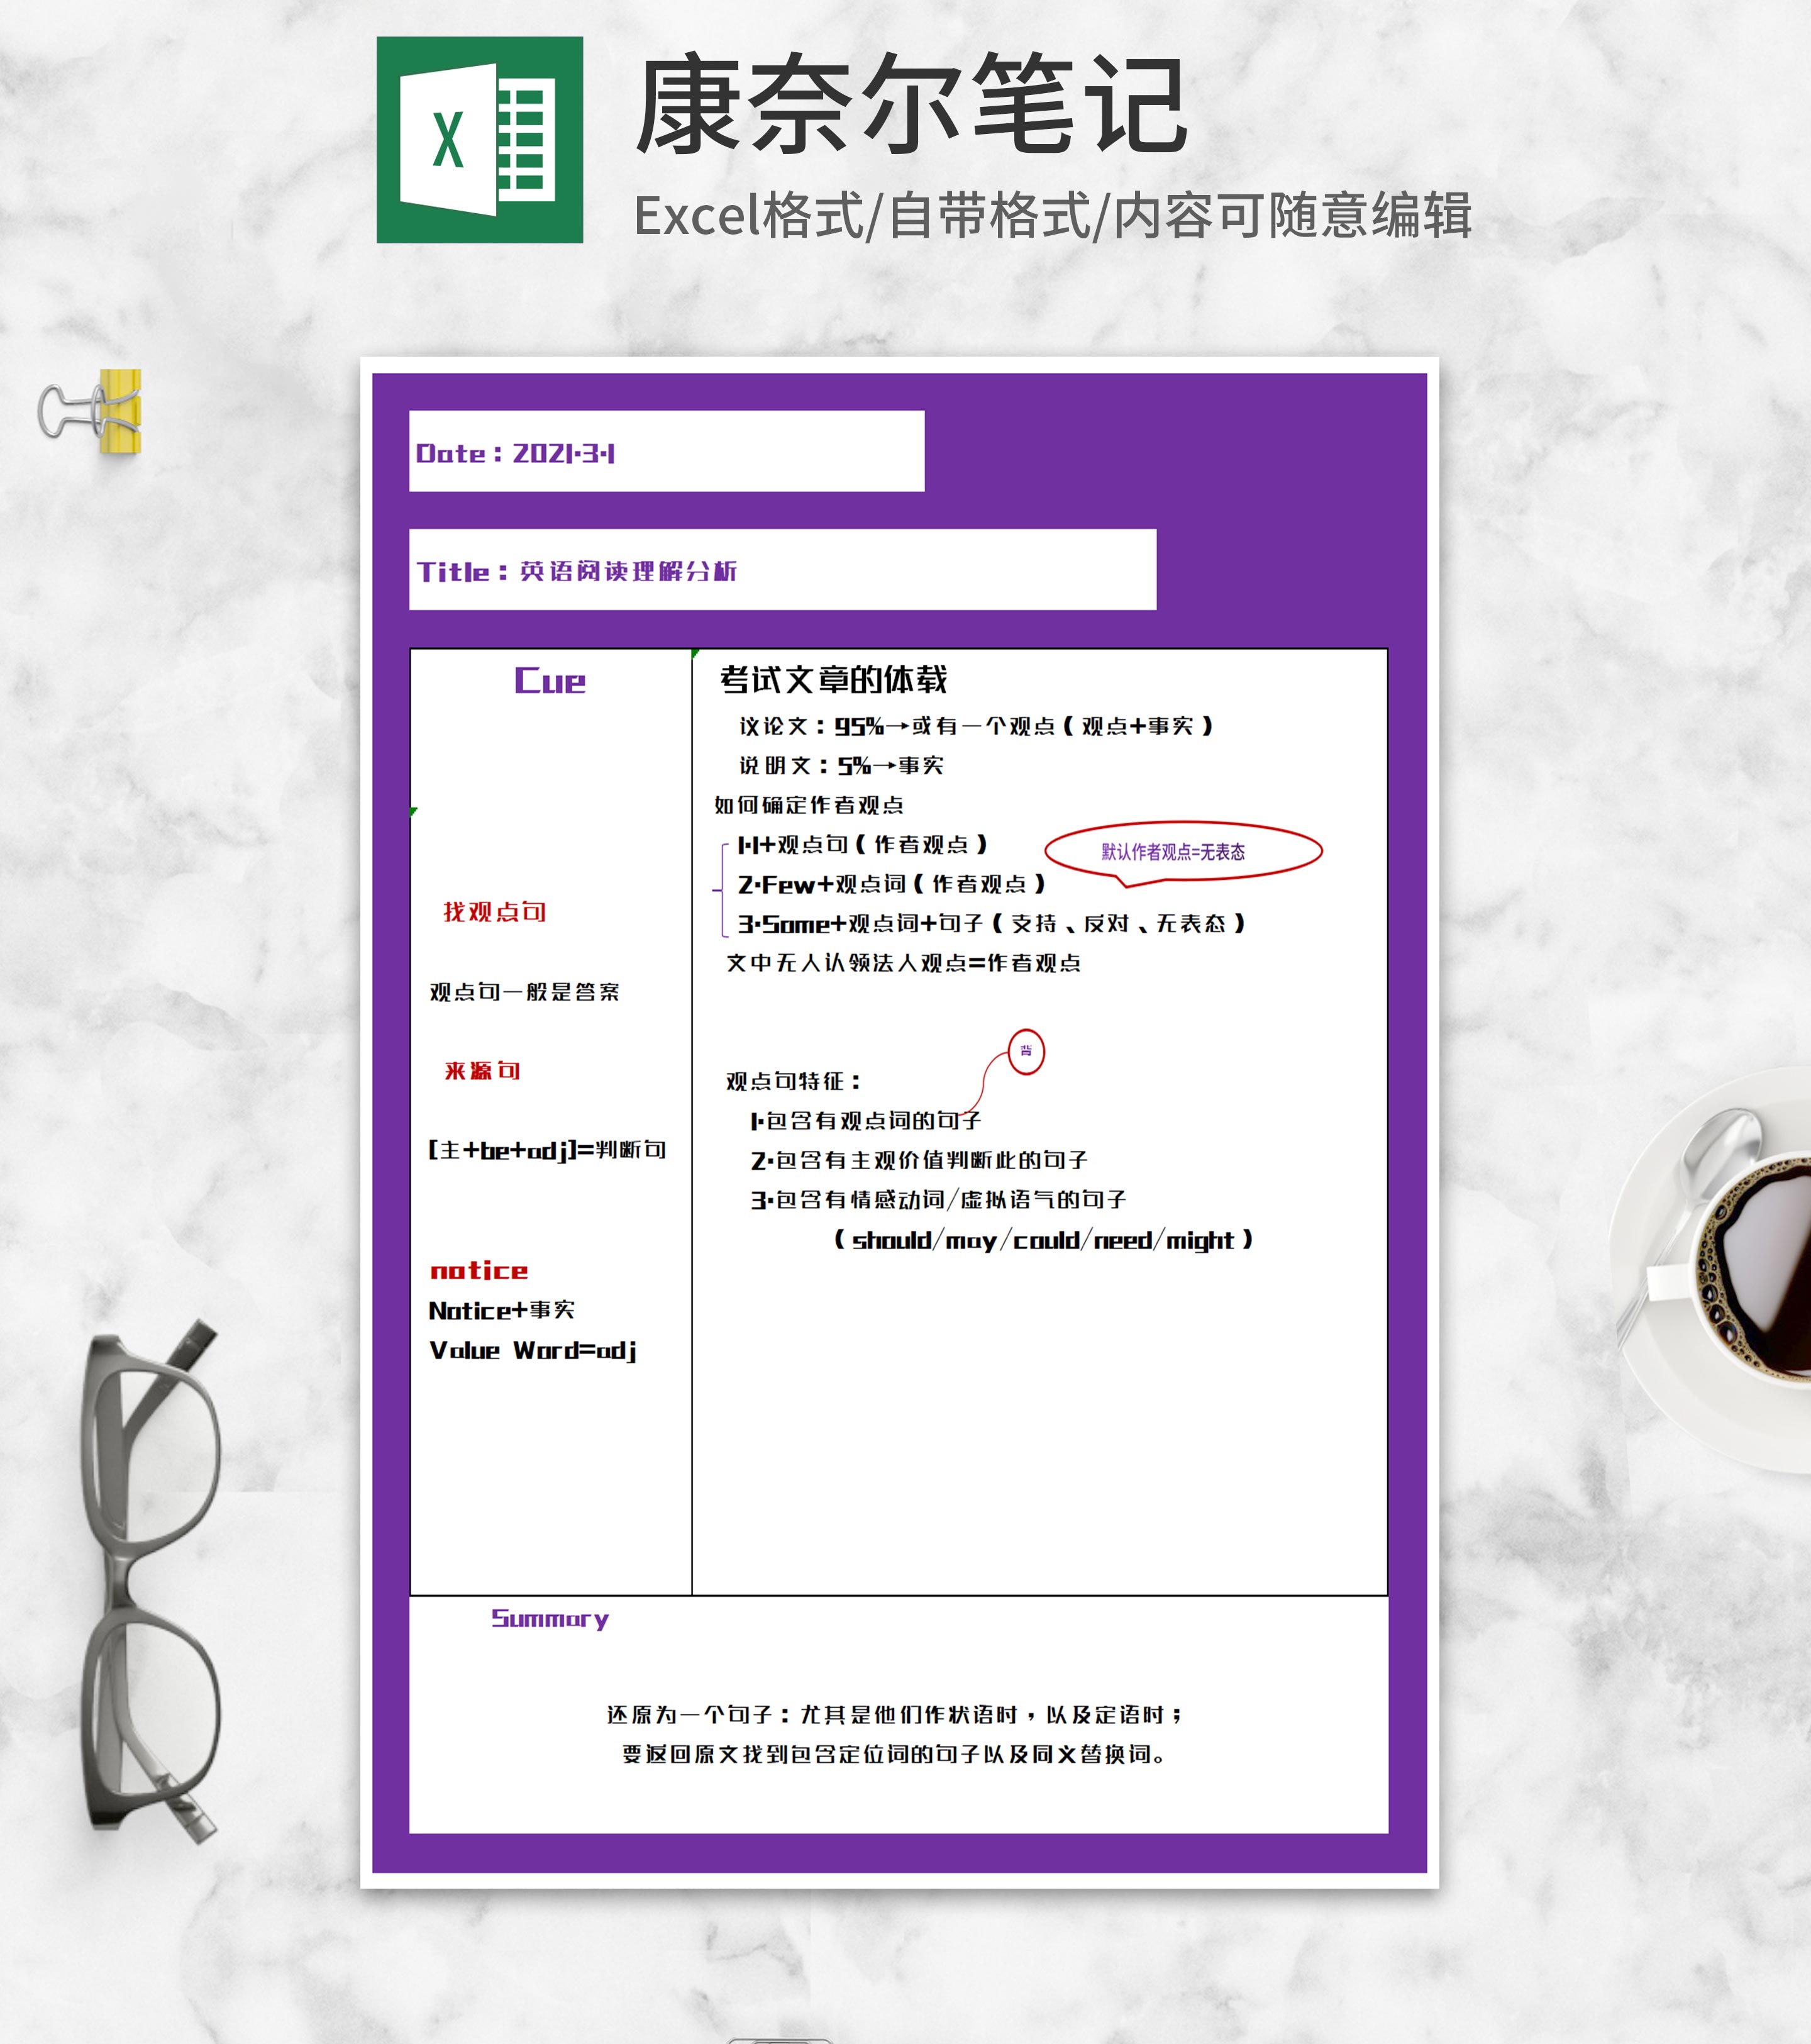Click the green Excel logo icon
This screenshot has width=1811, height=2044.
pos(479,140)
